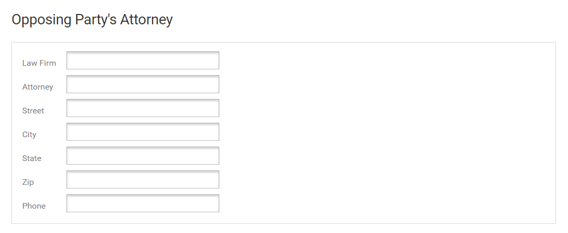Focus the topmost text box in the form
This screenshot has width=568, height=233.
[x=143, y=61]
